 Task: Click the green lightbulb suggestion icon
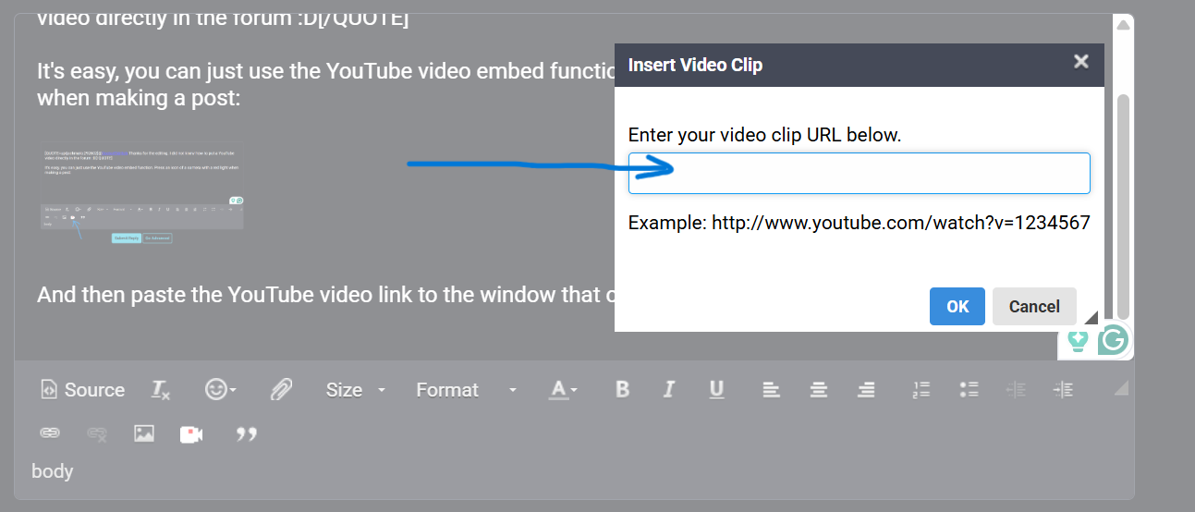[1077, 341]
